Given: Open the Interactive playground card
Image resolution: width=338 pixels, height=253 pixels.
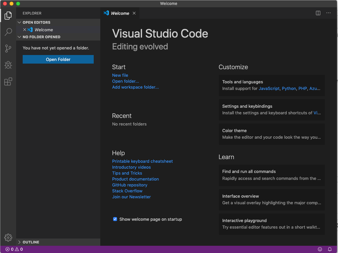Looking at the screenshot, I should [x=272, y=224].
